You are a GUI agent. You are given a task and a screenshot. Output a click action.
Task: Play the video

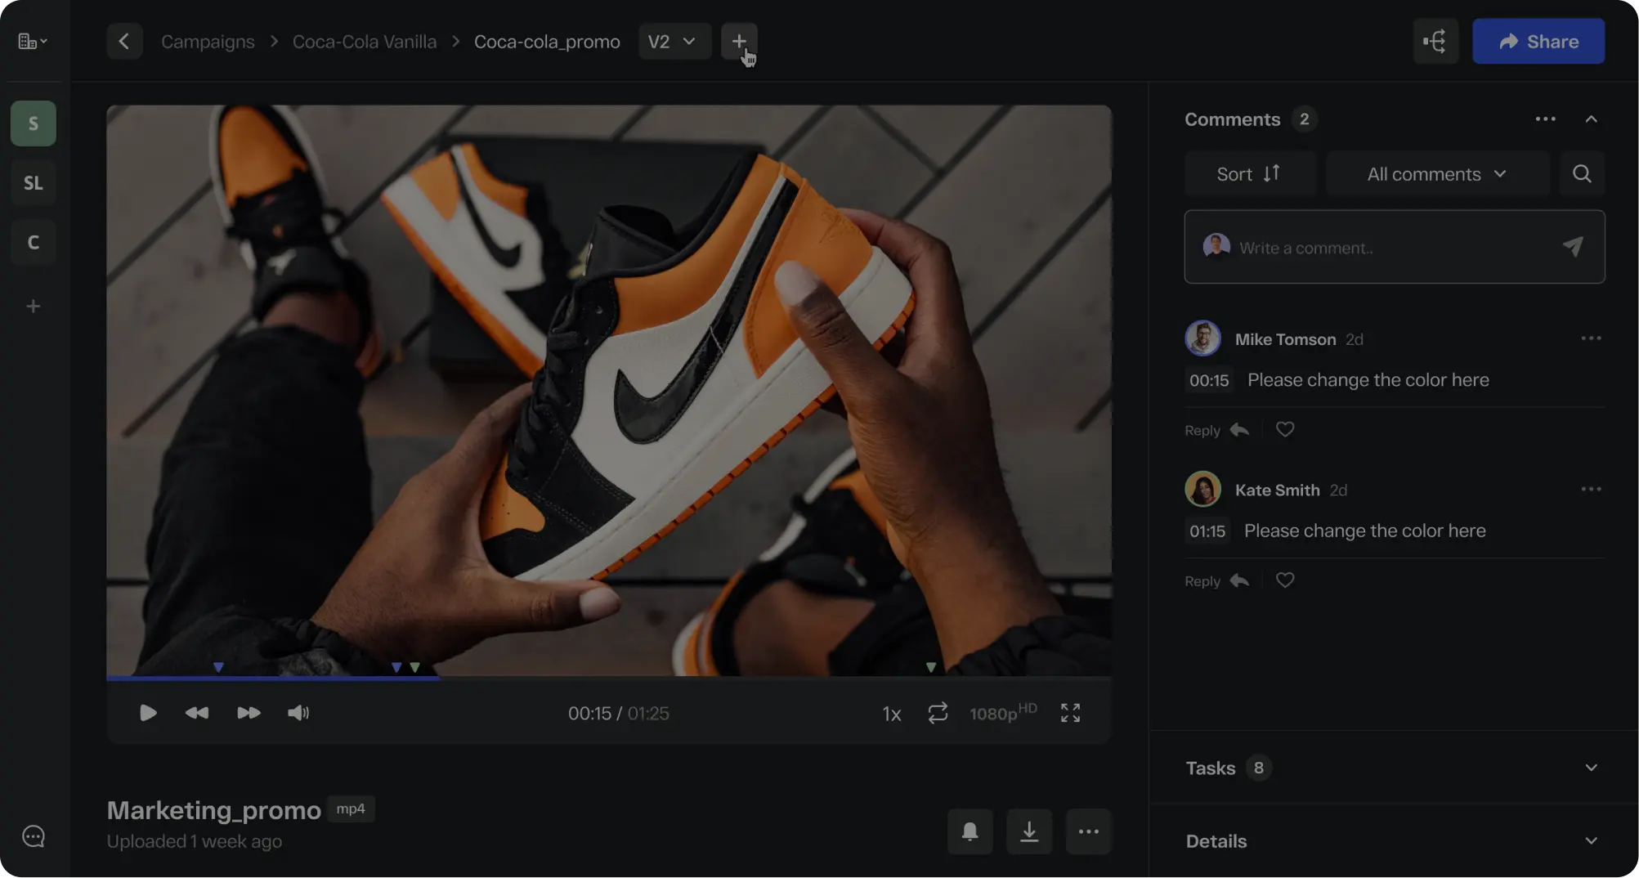(x=148, y=713)
